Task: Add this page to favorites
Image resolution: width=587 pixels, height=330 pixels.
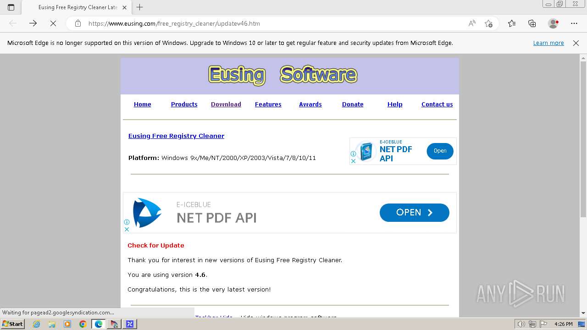Action: (488, 23)
